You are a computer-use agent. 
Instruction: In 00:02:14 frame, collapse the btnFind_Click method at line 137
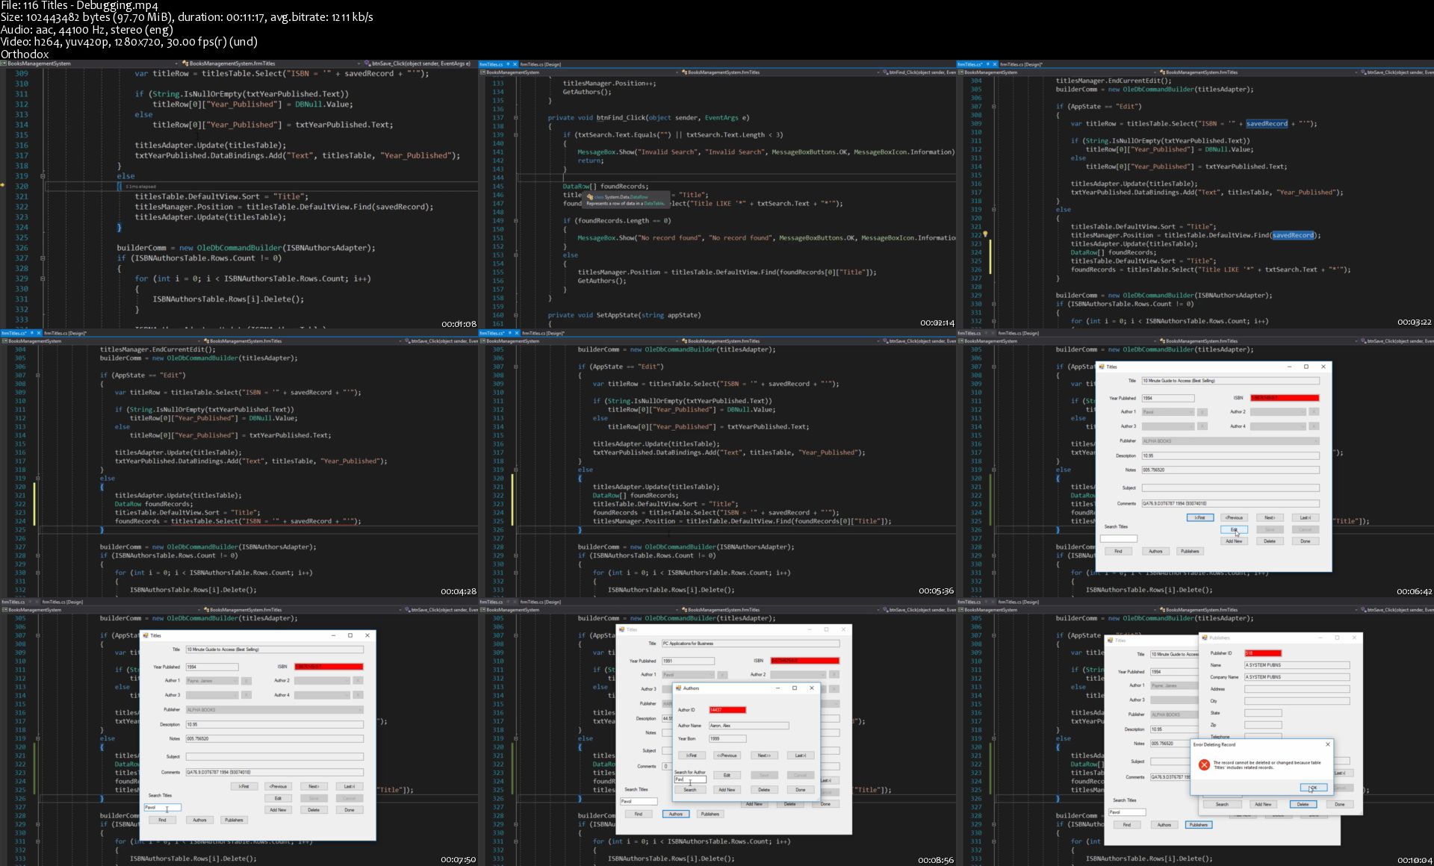tap(516, 117)
